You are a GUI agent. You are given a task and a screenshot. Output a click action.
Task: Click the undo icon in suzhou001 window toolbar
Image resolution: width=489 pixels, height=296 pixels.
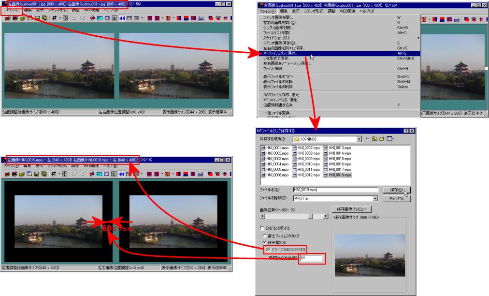click(x=75, y=18)
